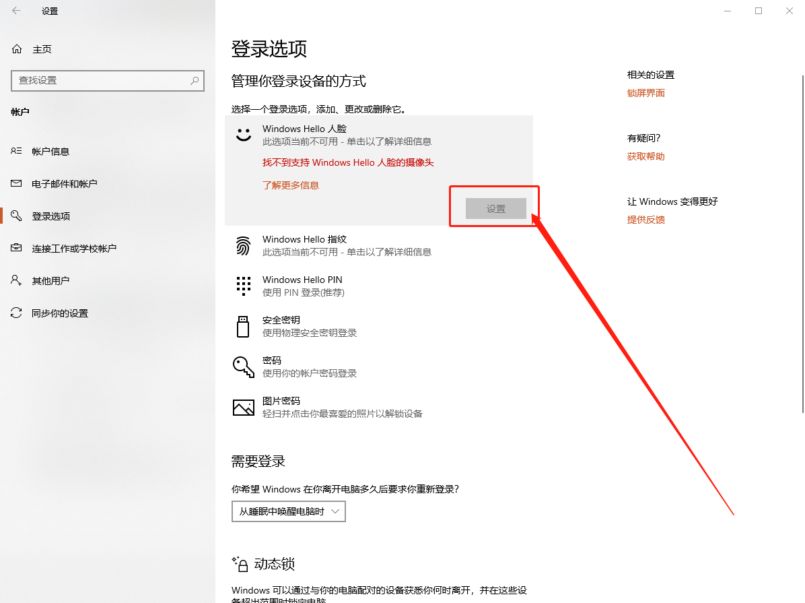Select 帐户信息 in the sidebar

(x=54, y=151)
